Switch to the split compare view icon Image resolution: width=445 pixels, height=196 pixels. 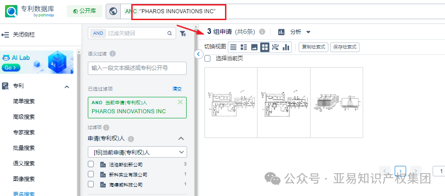275,48
